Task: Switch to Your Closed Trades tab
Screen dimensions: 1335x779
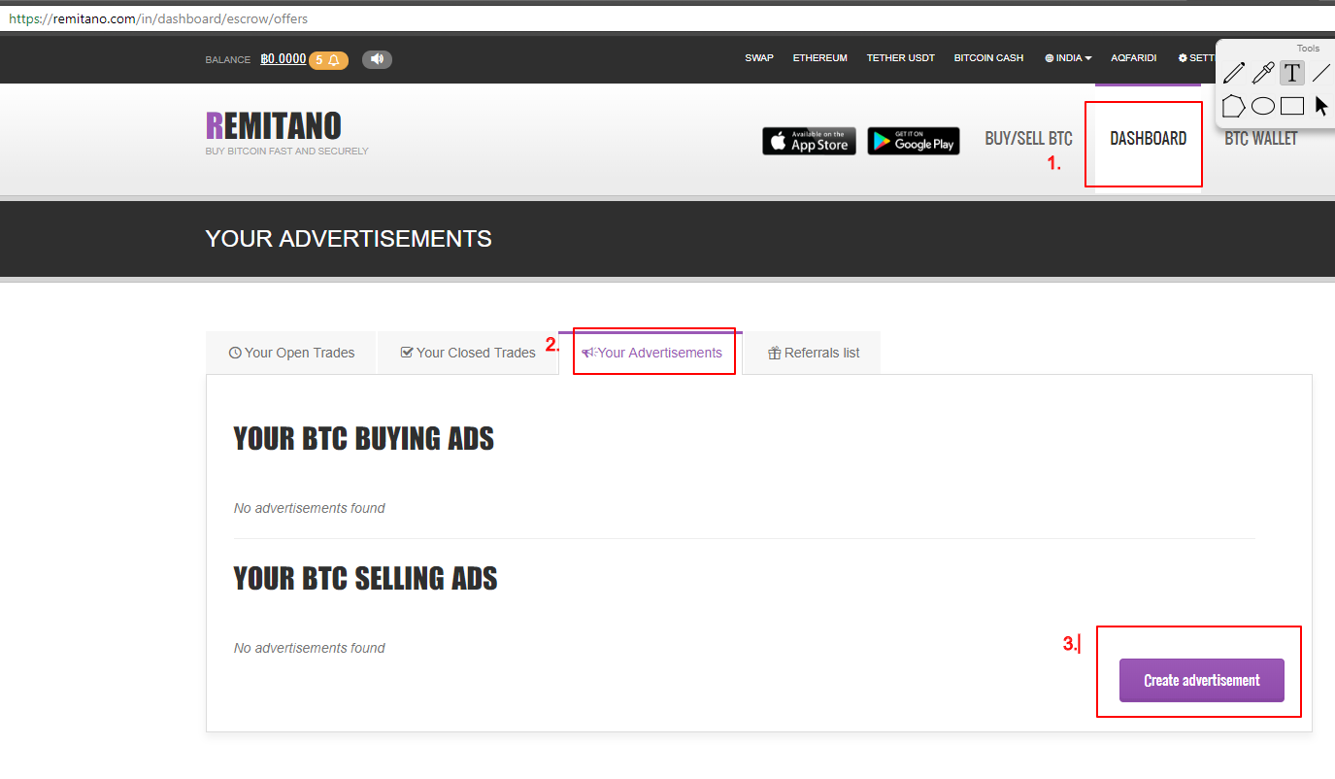Action: (x=468, y=353)
